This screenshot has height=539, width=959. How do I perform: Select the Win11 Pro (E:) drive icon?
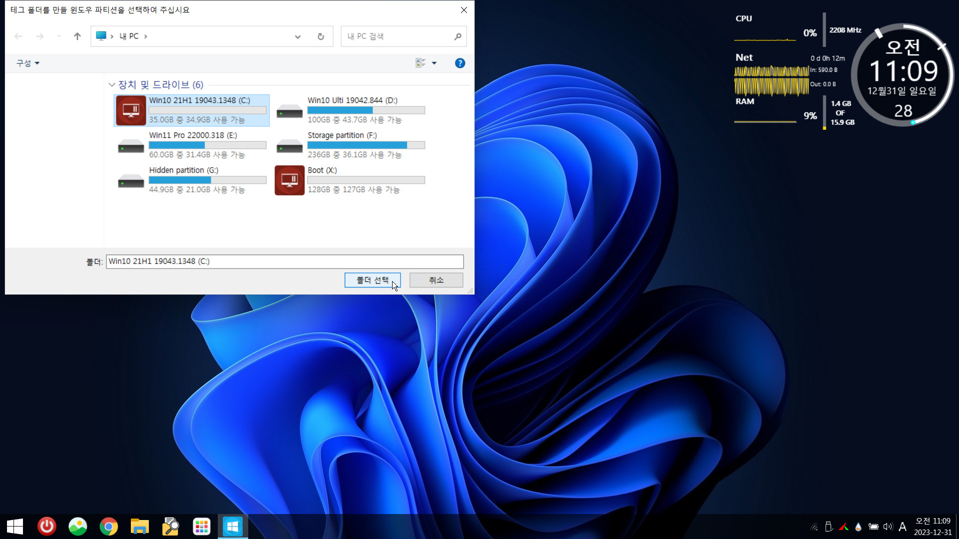[x=131, y=146]
